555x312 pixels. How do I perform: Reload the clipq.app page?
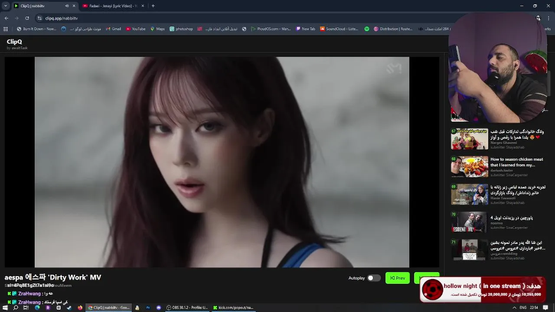coord(27,18)
